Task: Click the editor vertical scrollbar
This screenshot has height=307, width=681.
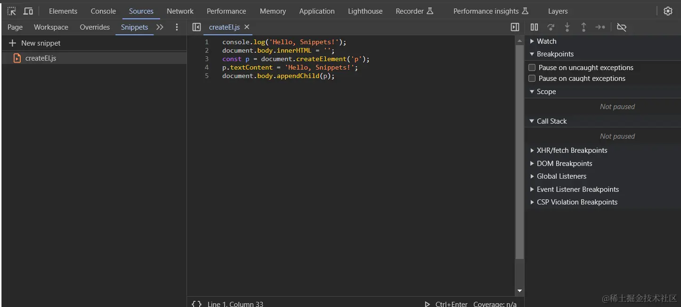Action: click(519, 152)
